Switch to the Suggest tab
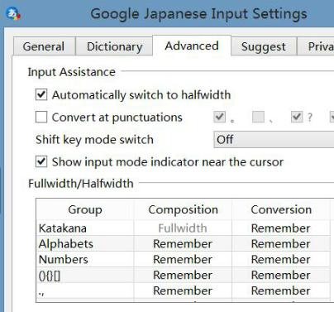The width and height of the screenshot is (334, 312). click(x=264, y=46)
